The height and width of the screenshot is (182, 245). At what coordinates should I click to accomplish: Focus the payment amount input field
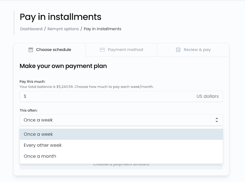click(121, 96)
